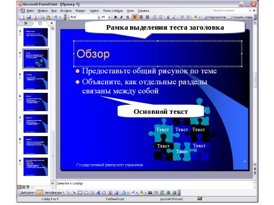The width and height of the screenshot is (274, 205).
Task: Open the Автофигуры dropdown
Action: pyautogui.click(x=54, y=192)
